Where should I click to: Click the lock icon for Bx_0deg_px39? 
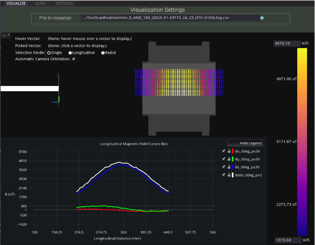(x=229, y=151)
